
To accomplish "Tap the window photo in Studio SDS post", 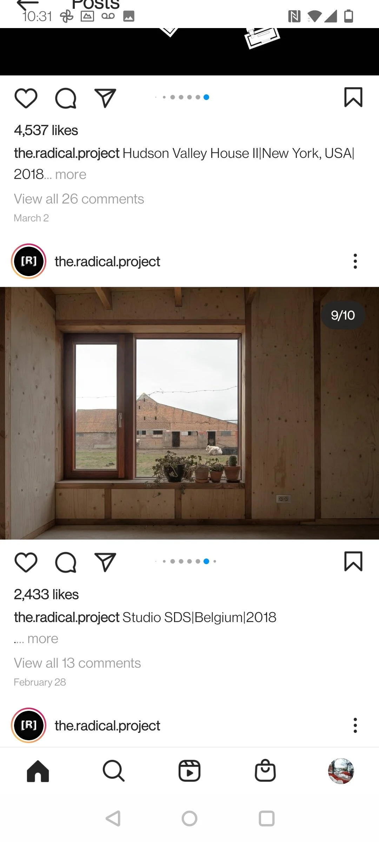I will [189, 413].
